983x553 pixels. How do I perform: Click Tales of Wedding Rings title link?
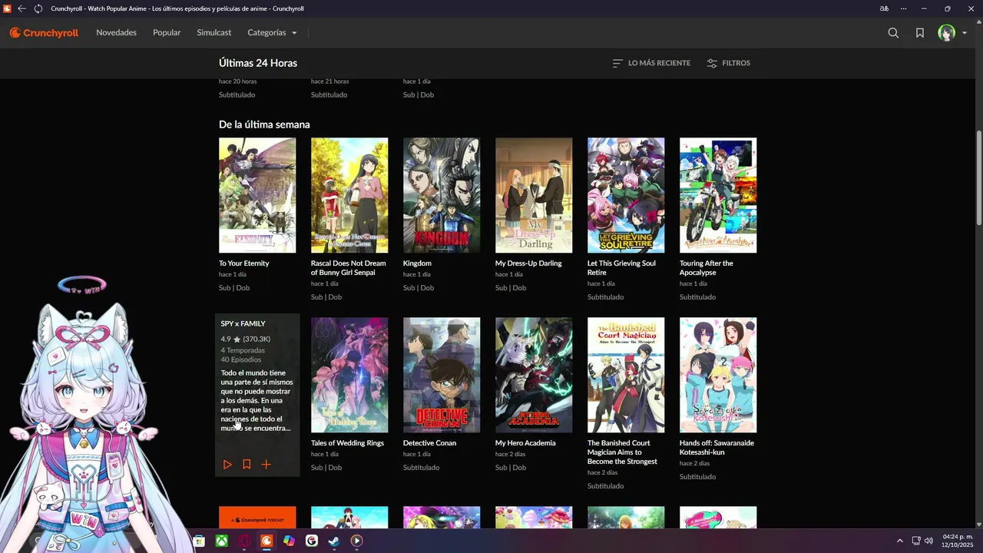[347, 443]
